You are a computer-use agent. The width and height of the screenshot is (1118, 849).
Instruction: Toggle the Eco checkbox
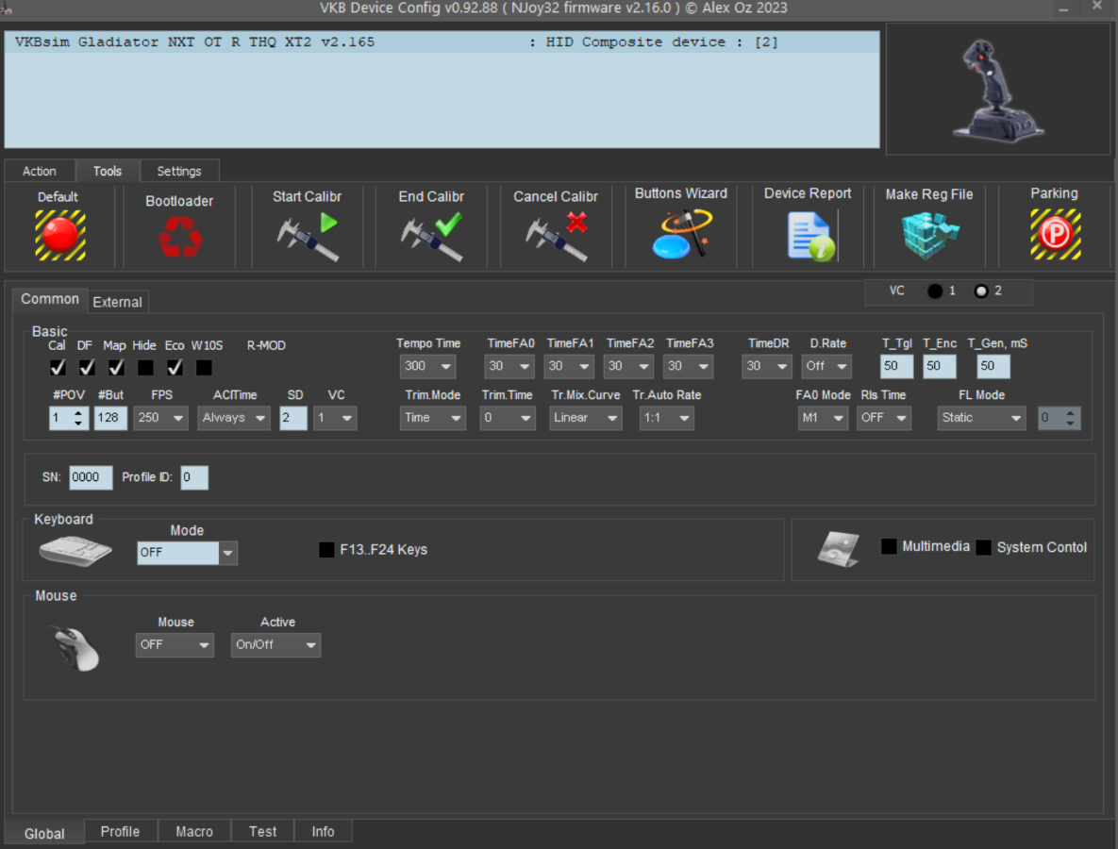pyautogui.click(x=175, y=367)
